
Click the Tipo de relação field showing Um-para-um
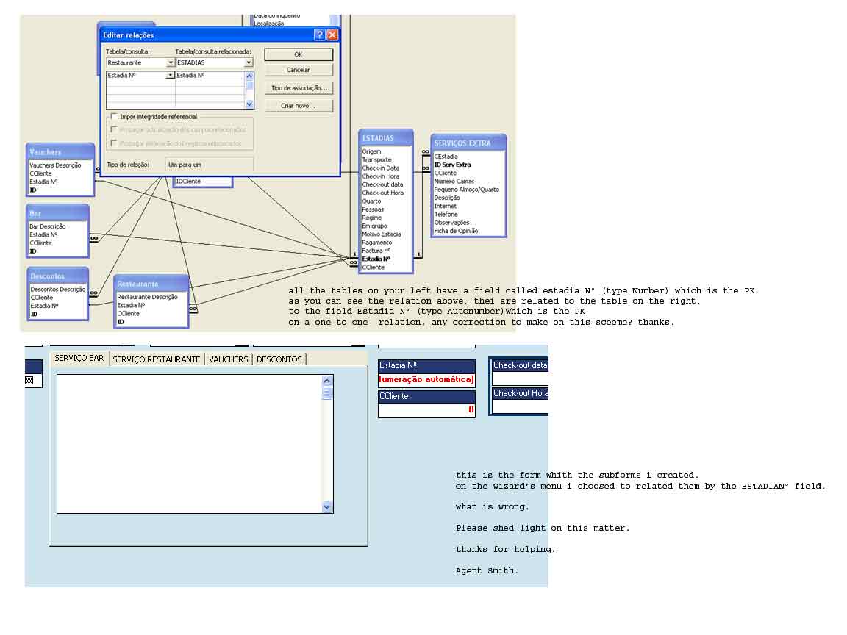click(x=209, y=165)
